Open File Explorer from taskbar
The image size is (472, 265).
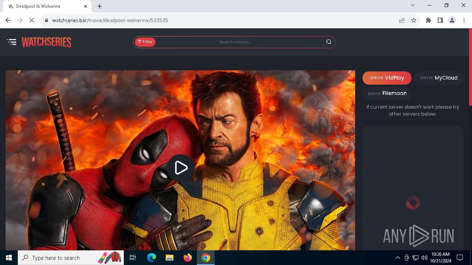(169, 258)
